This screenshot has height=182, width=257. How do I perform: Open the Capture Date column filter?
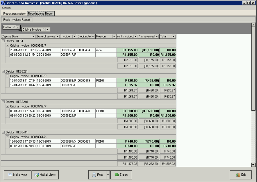[34, 37]
